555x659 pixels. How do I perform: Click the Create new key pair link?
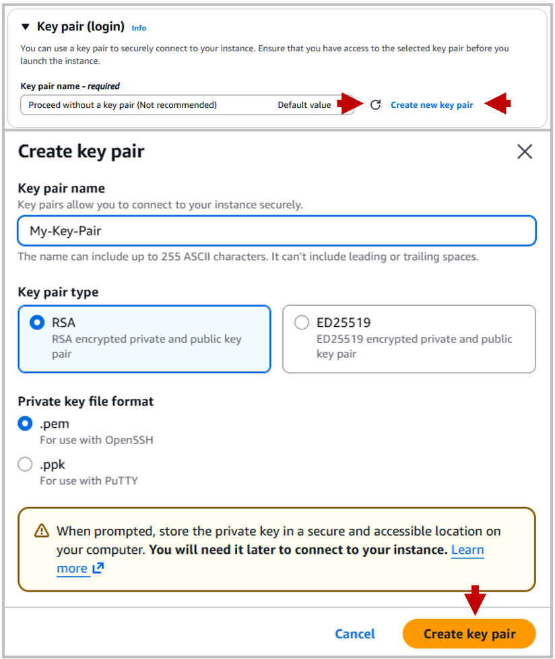432,105
